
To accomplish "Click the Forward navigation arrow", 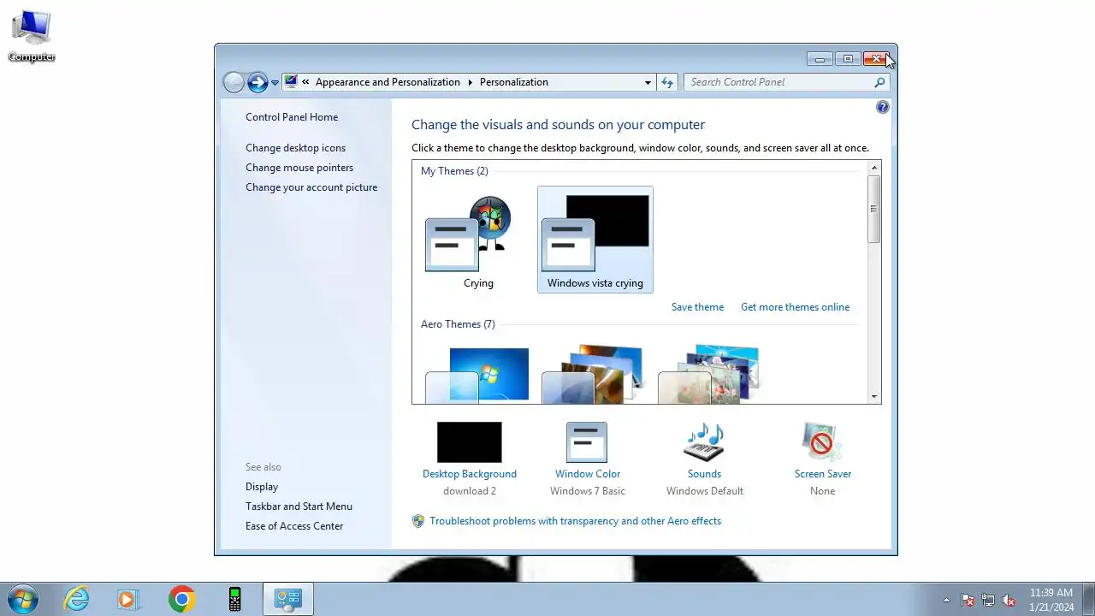I will coord(257,82).
